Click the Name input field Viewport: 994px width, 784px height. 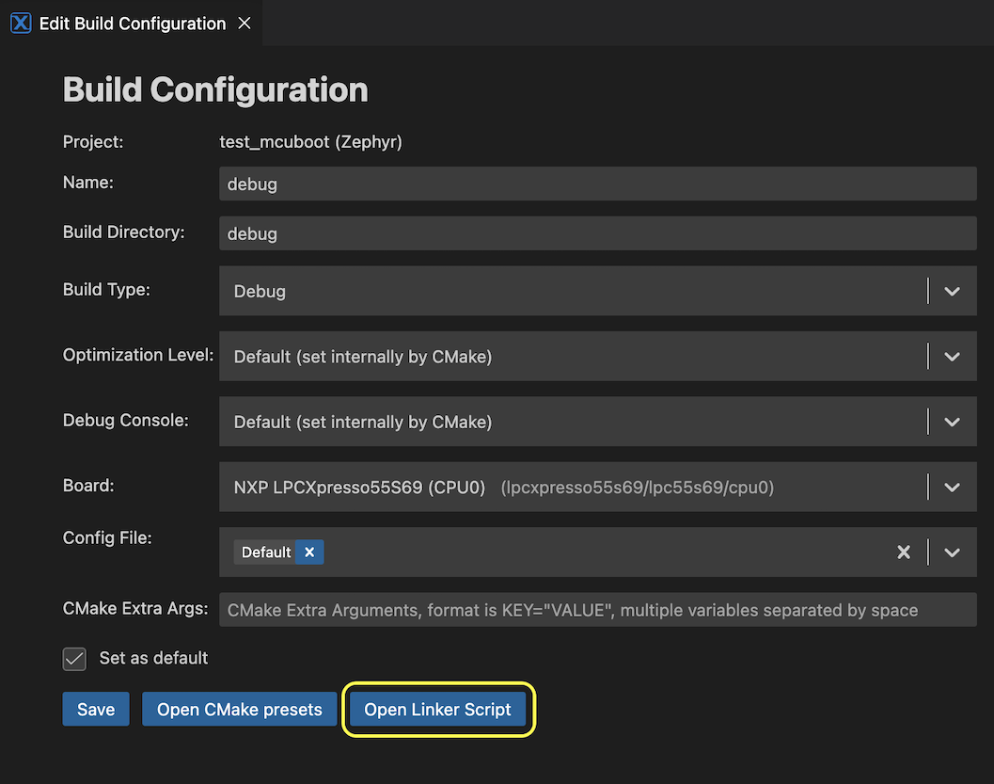coord(597,184)
